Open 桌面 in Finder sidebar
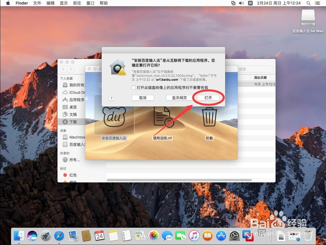This screenshot has height=245, width=326. tap(70, 107)
